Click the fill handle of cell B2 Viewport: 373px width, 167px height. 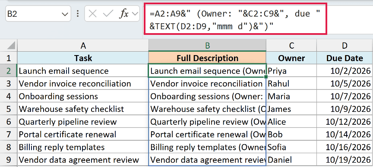click(x=266, y=77)
